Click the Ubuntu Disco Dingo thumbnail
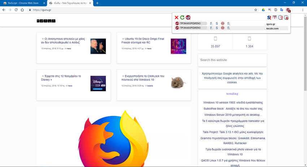The image size is (307, 167). point(178,46)
